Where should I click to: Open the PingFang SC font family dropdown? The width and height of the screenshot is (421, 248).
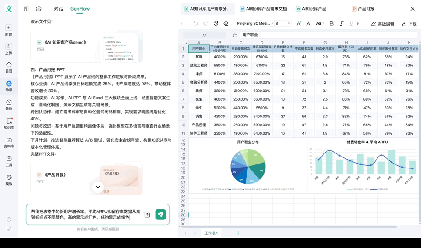pyautogui.click(x=255, y=23)
